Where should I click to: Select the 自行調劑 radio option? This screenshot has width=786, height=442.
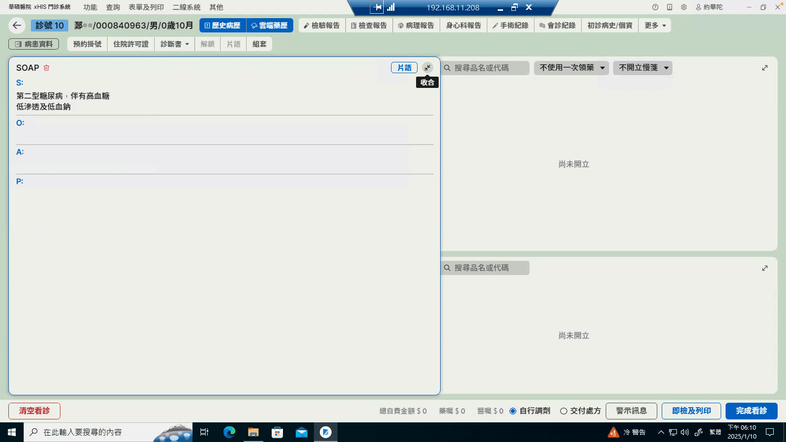(513, 411)
